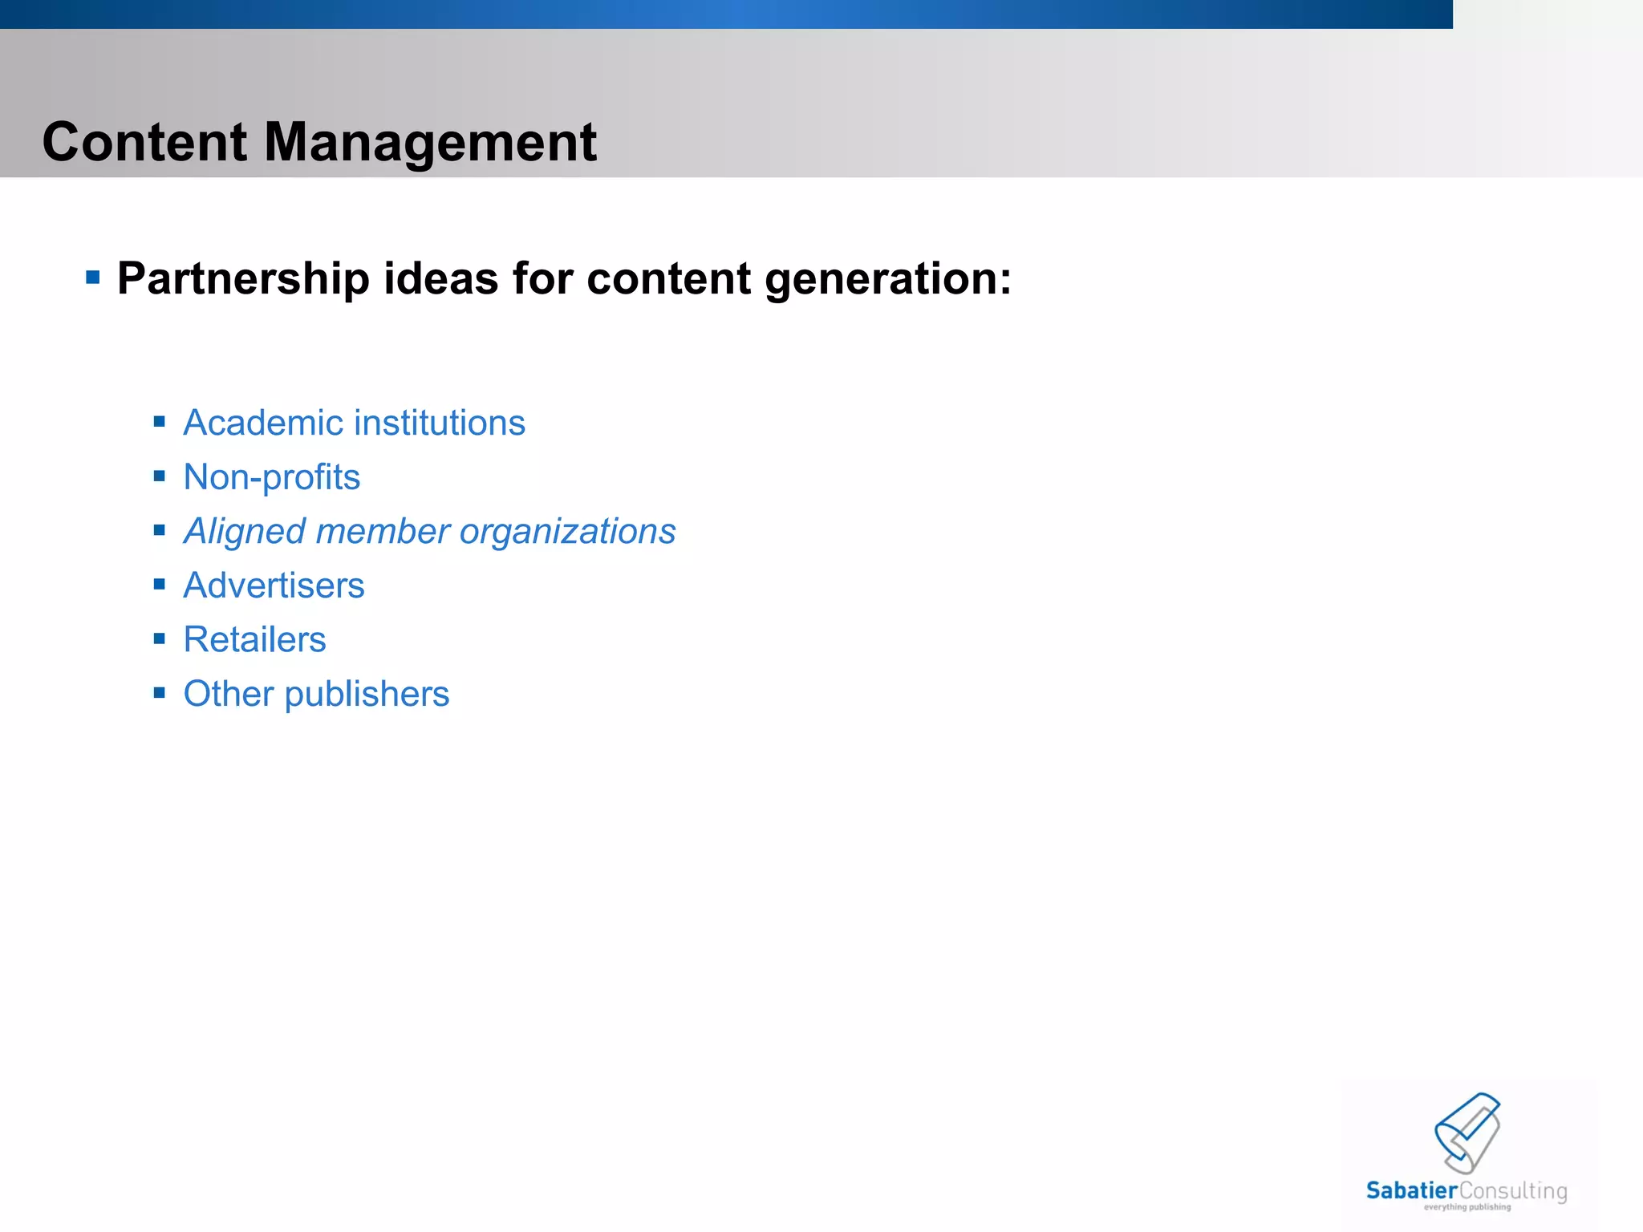Click the 'Academic institutions' bullet text
Viewport: 1643px width, 1232px height.
pos(354,423)
